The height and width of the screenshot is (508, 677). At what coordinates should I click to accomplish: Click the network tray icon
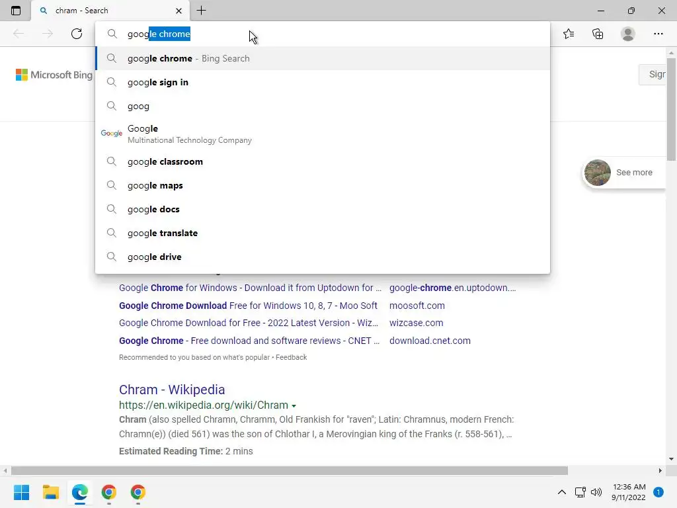[580, 492]
